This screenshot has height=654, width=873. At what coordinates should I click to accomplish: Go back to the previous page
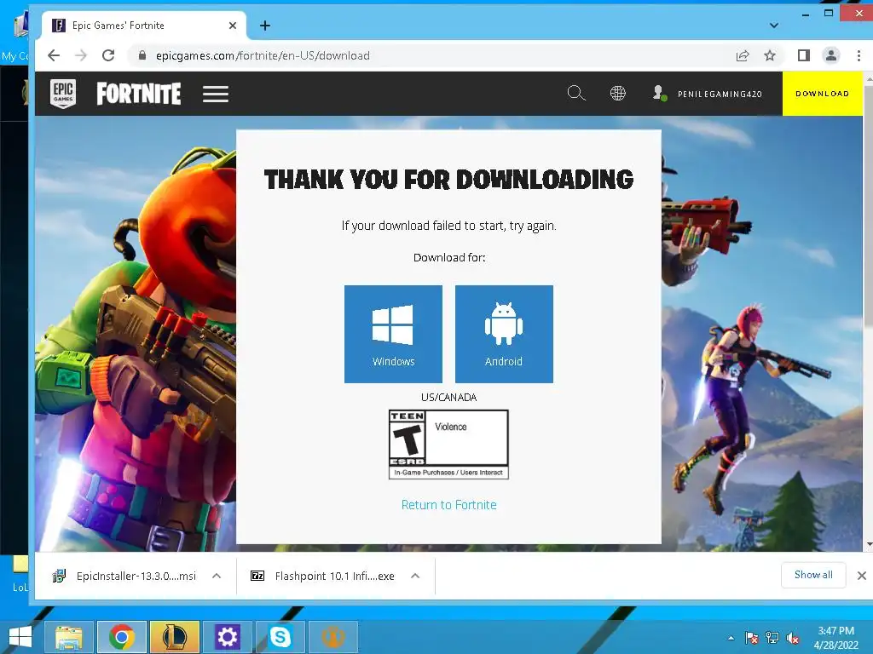pos(54,55)
